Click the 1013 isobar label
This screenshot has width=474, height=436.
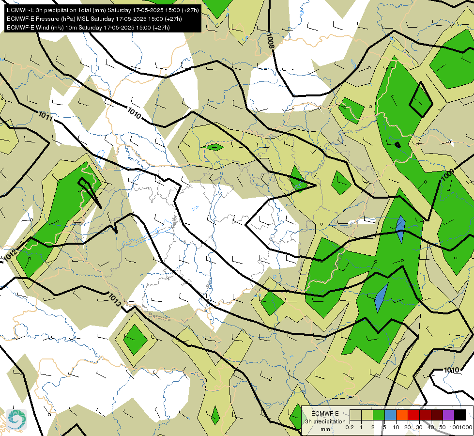115,299
